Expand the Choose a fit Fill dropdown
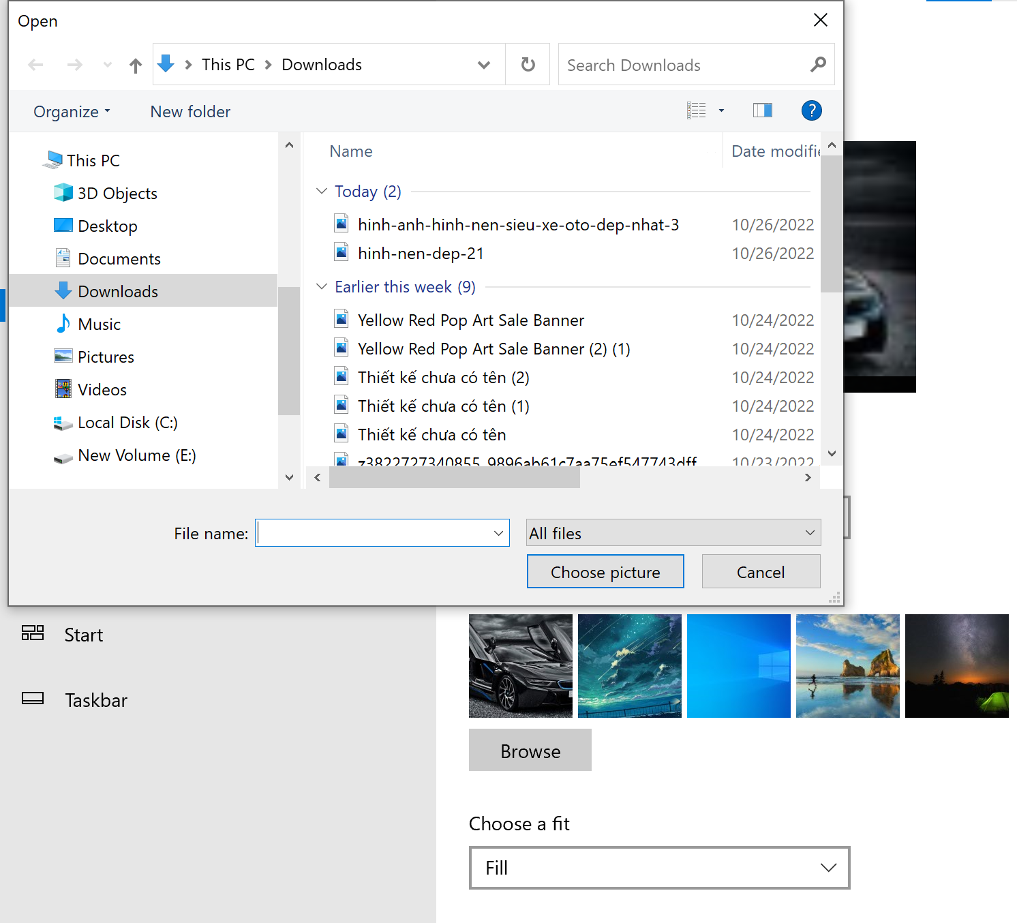Image resolution: width=1017 pixels, height=923 pixels. pyautogui.click(x=659, y=868)
